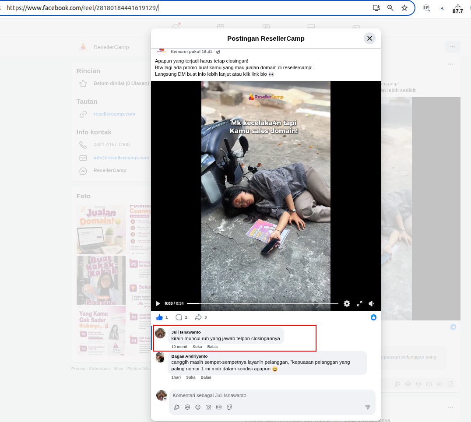
Task: Open Bagas Andriyanto's profile name
Action: (189, 356)
